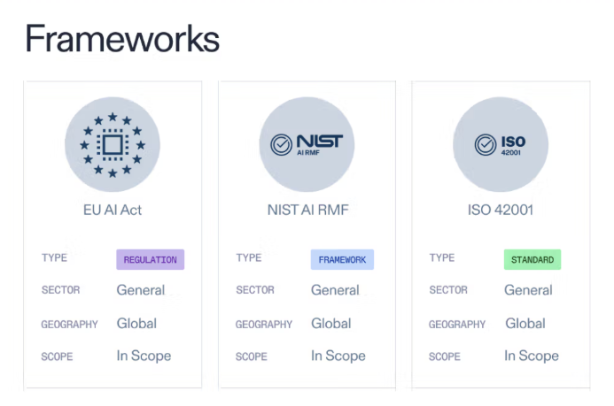Screen dimensions: 614x406
Task: Click the purple REGULATION type badge
Action: (x=151, y=259)
